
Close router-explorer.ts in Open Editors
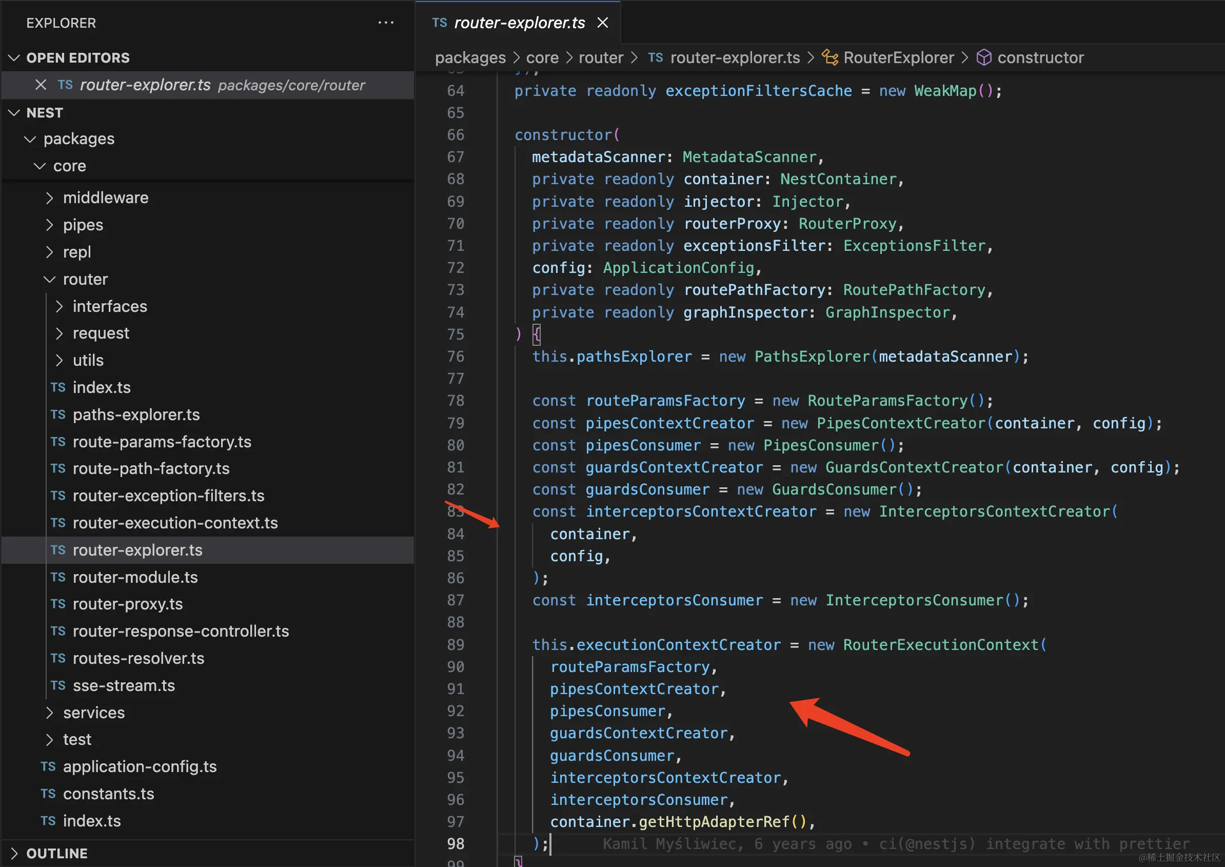(41, 85)
